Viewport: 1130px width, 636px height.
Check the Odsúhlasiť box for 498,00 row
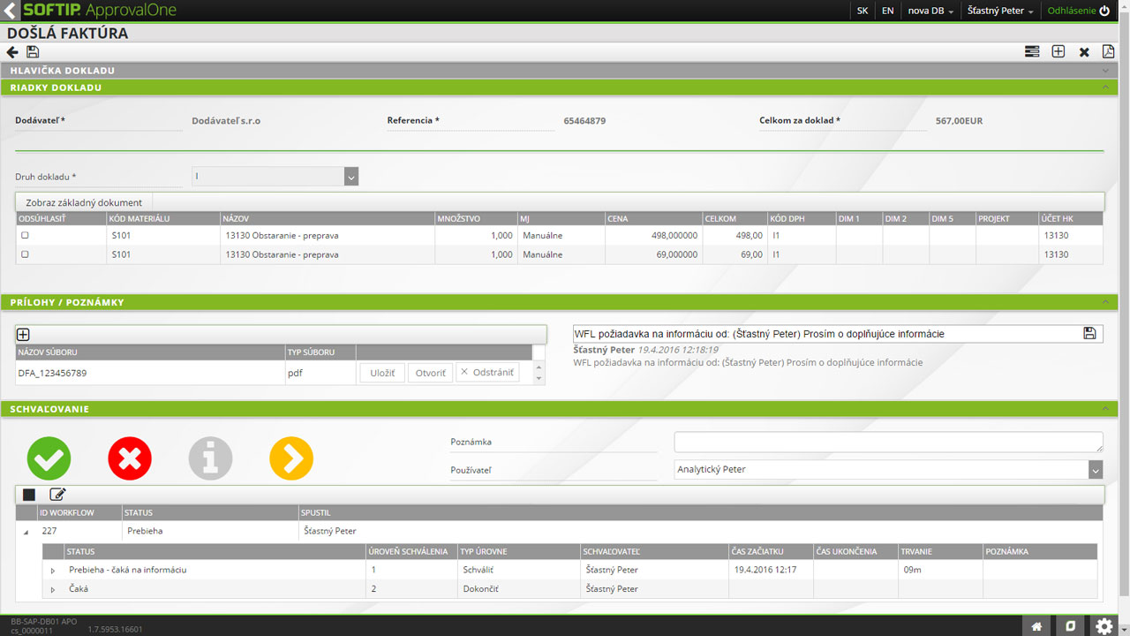[x=25, y=236]
